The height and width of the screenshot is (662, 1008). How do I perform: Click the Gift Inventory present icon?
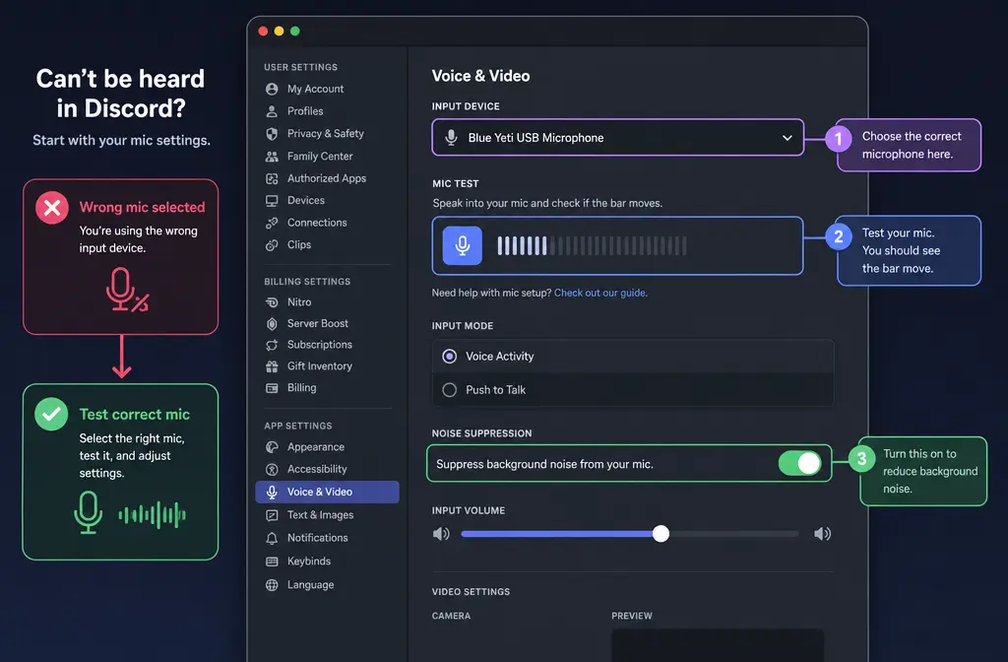(x=272, y=366)
